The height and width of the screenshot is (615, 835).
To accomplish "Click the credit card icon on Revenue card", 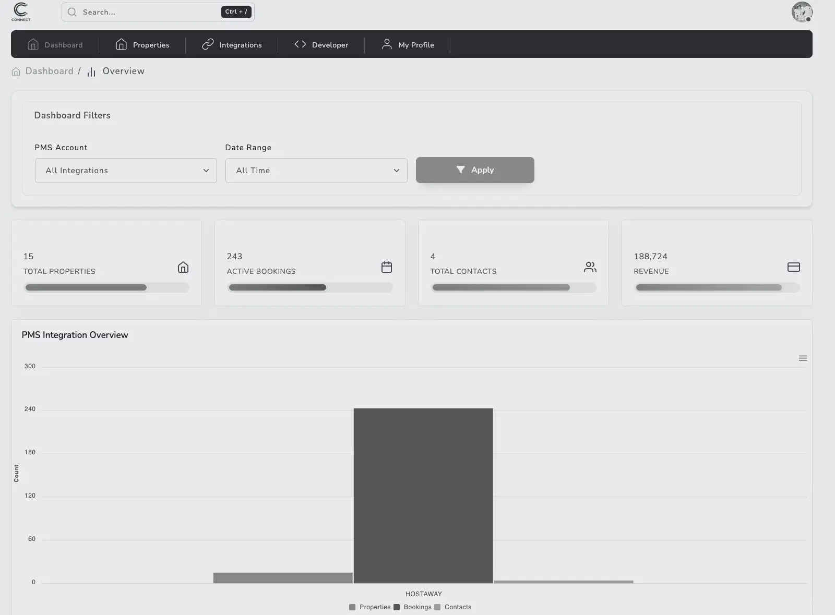I will click(793, 267).
